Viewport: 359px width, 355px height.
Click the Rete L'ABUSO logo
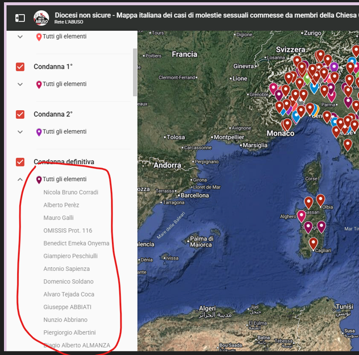tap(41, 18)
